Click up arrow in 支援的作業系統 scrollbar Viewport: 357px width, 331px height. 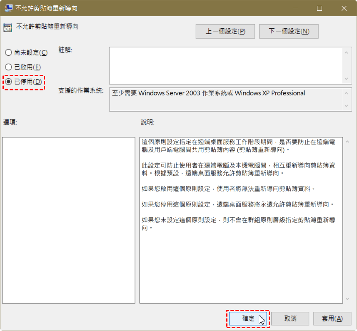(x=347, y=93)
